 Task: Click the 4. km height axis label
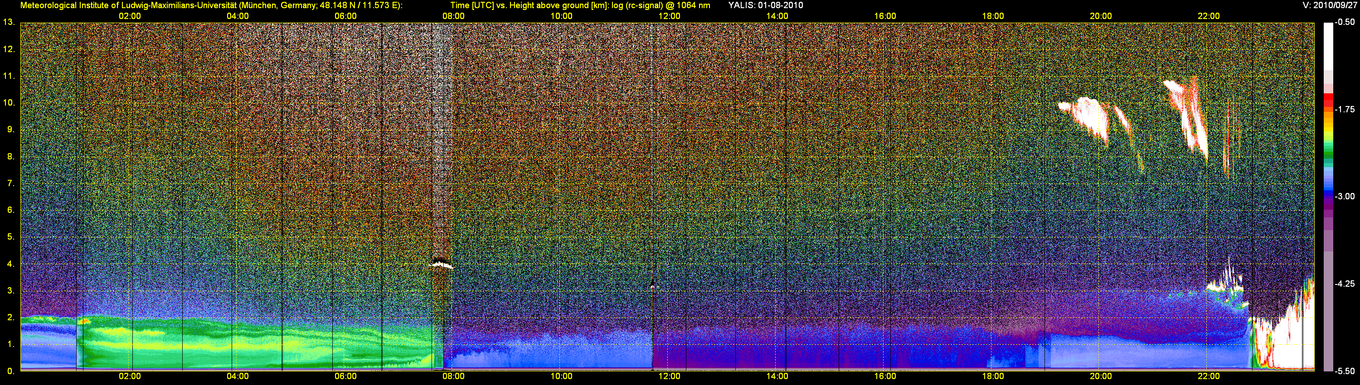[x=10, y=264]
